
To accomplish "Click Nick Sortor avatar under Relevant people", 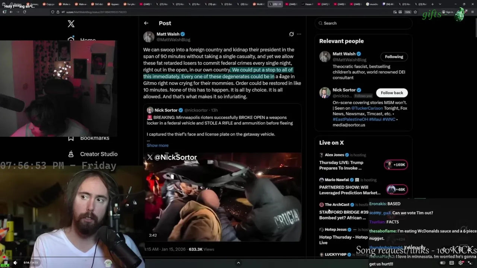I will pyautogui.click(x=325, y=93).
